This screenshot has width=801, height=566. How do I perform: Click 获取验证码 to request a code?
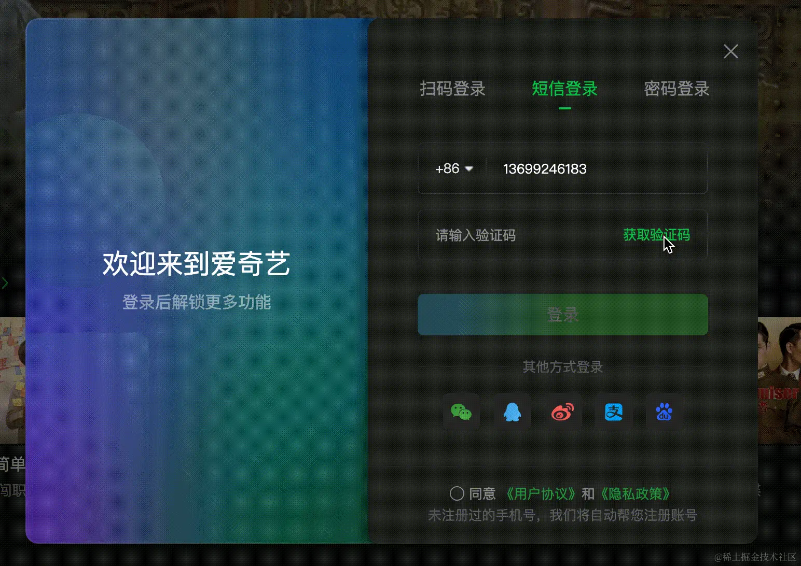pyautogui.click(x=656, y=235)
